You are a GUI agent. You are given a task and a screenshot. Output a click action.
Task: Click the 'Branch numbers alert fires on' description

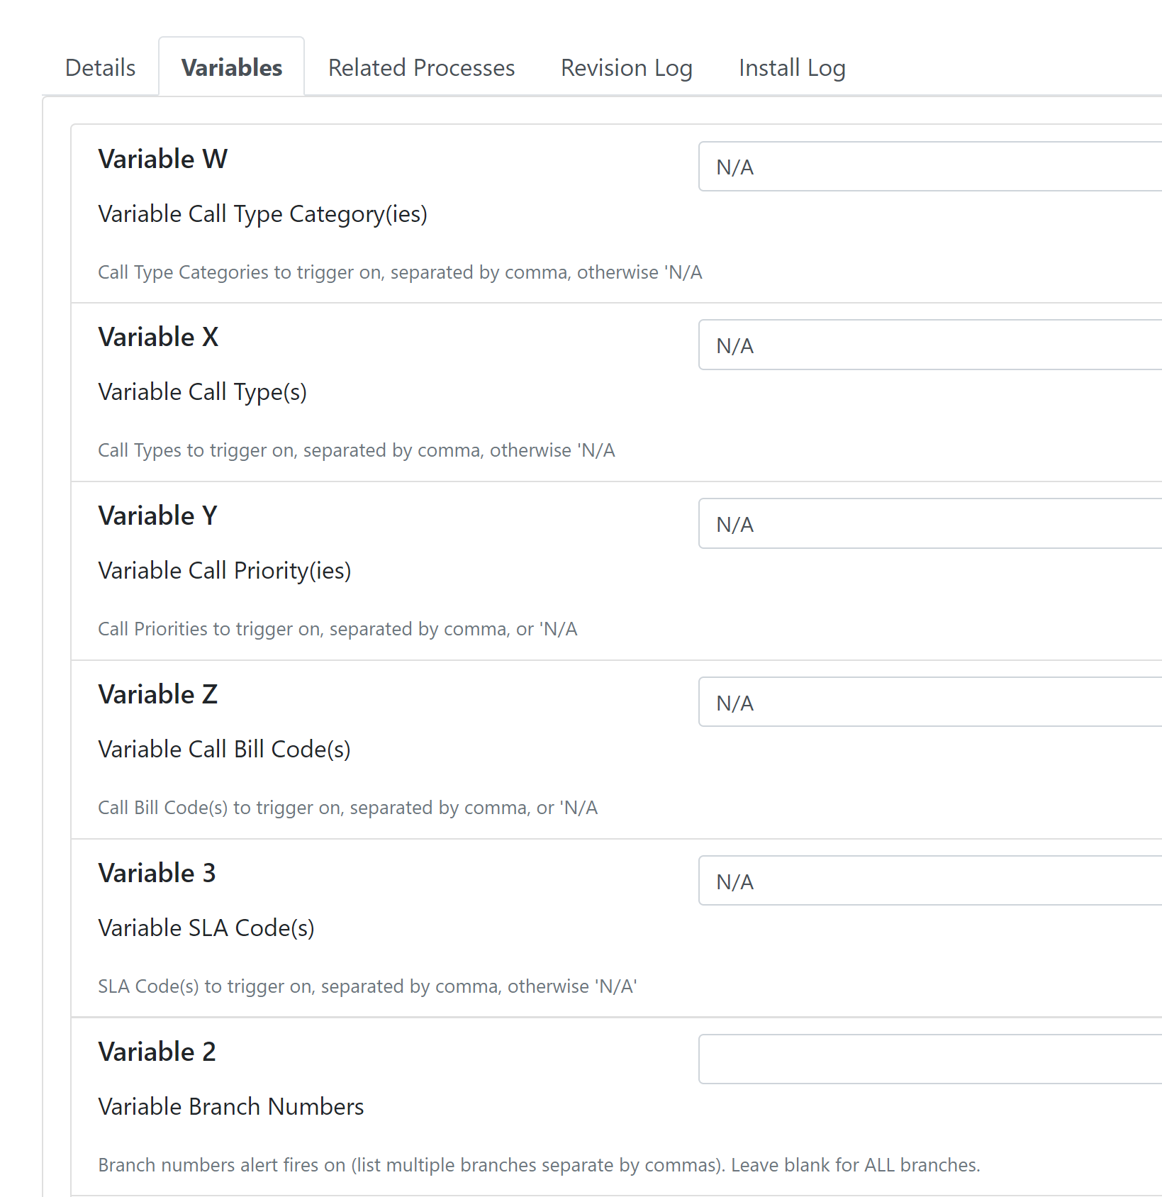pyautogui.click(x=539, y=1165)
